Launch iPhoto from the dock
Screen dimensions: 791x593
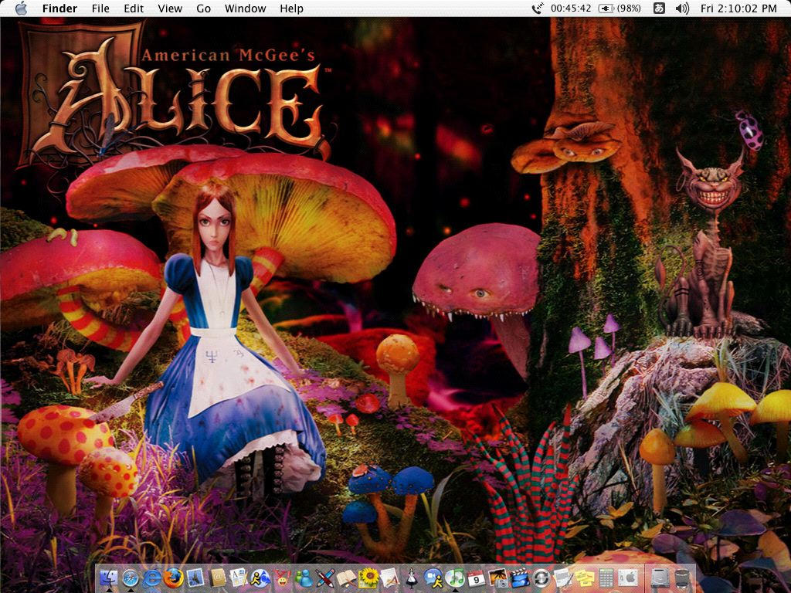[498, 578]
